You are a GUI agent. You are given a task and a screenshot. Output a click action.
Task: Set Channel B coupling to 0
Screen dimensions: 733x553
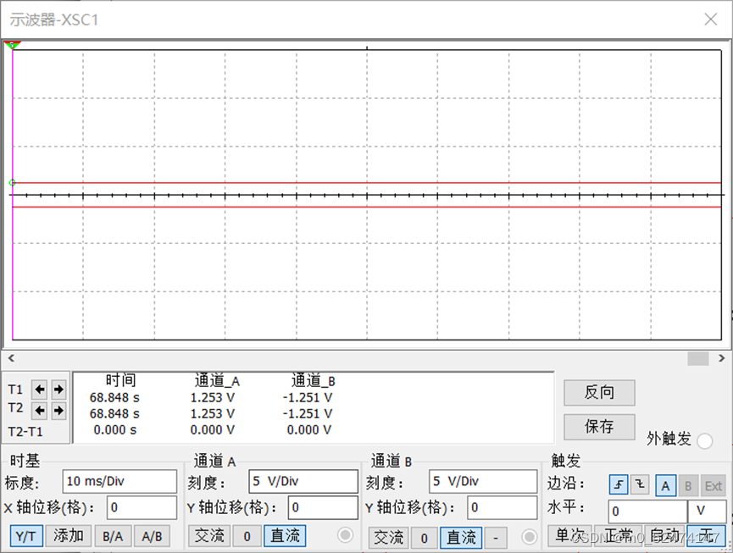coord(424,538)
